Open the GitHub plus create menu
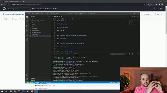167x93 pixels. (157, 9)
